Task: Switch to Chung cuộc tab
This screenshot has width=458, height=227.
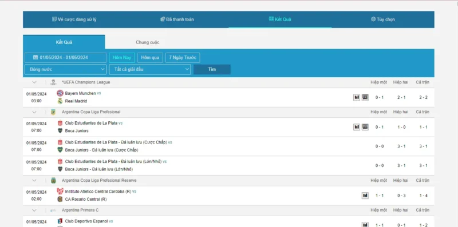Action: pos(148,42)
